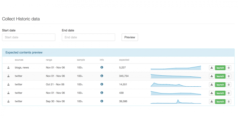Click info icon for the 439 expected row
The image size is (238, 118).
pyautogui.click(x=102, y=93)
